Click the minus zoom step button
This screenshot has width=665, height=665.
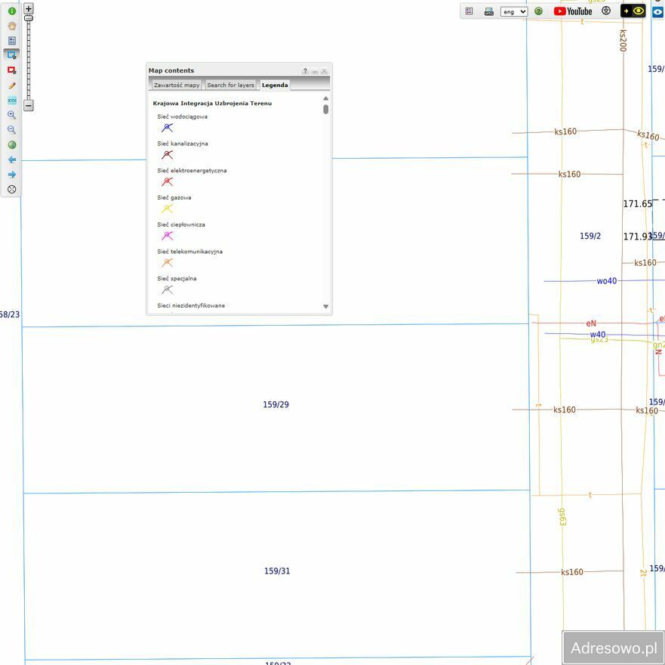tap(29, 105)
